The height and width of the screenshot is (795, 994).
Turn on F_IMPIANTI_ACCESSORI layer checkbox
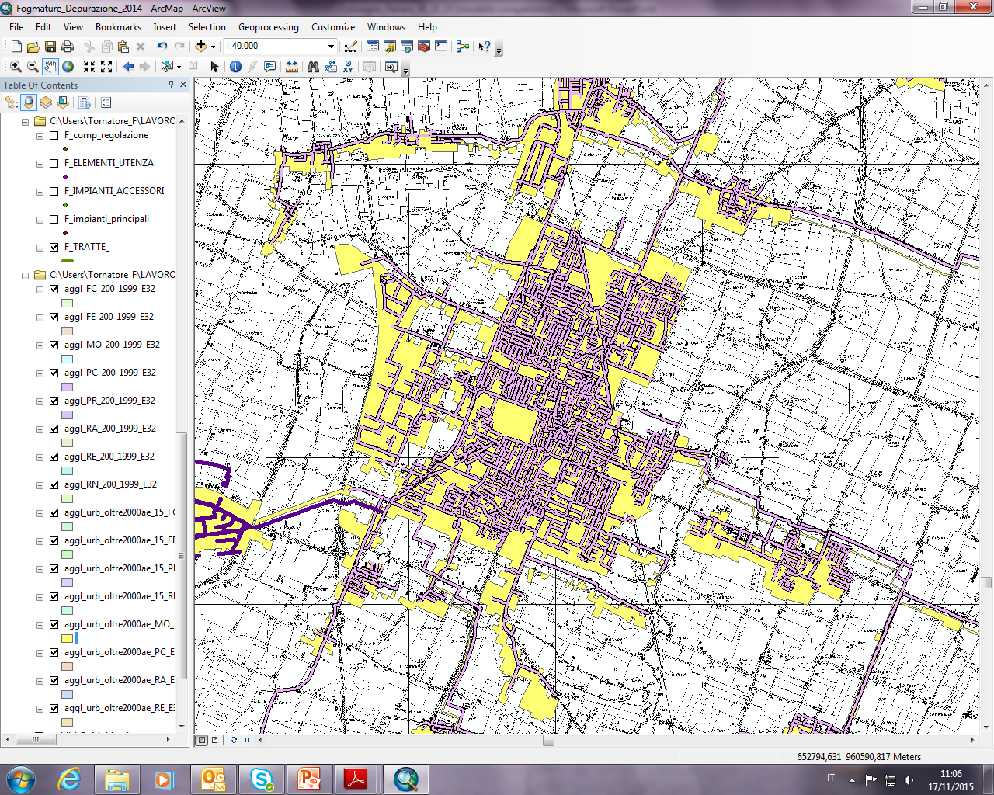54,191
